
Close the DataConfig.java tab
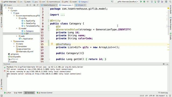56,5
